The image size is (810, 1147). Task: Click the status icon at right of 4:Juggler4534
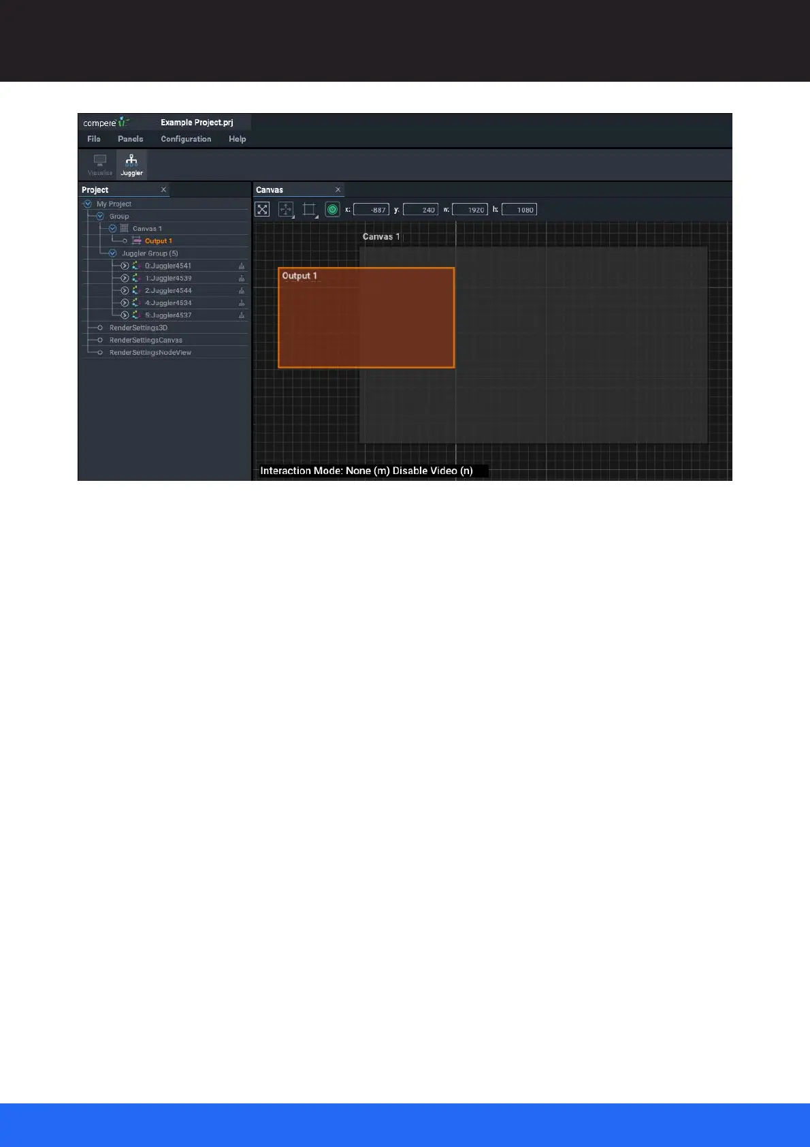click(242, 303)
